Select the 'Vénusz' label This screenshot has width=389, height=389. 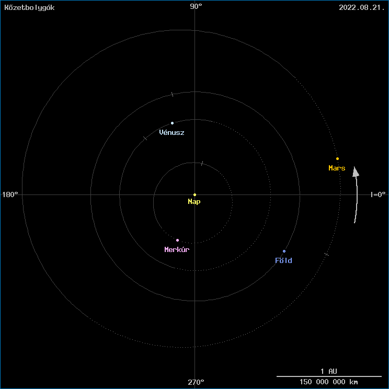click(171, 132)
